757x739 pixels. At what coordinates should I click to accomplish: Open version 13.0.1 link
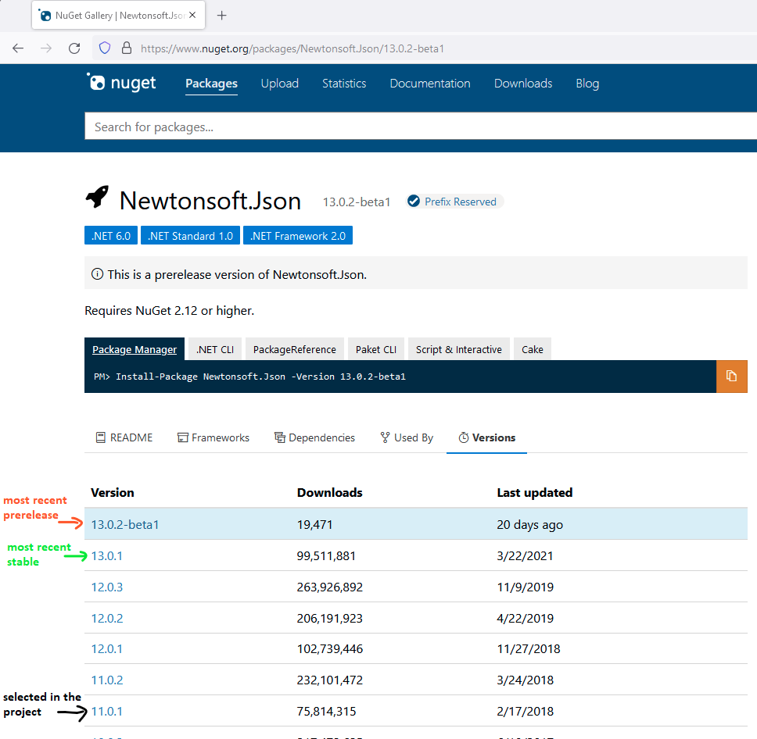(106, 555)
